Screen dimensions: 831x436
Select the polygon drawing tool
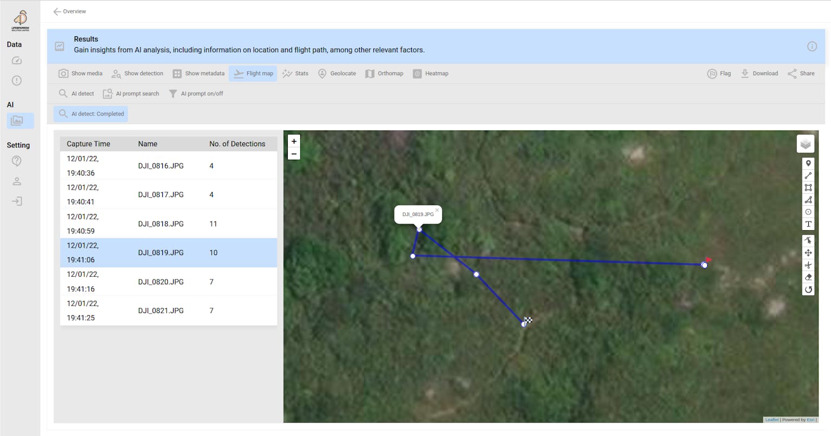pos(808,199)
